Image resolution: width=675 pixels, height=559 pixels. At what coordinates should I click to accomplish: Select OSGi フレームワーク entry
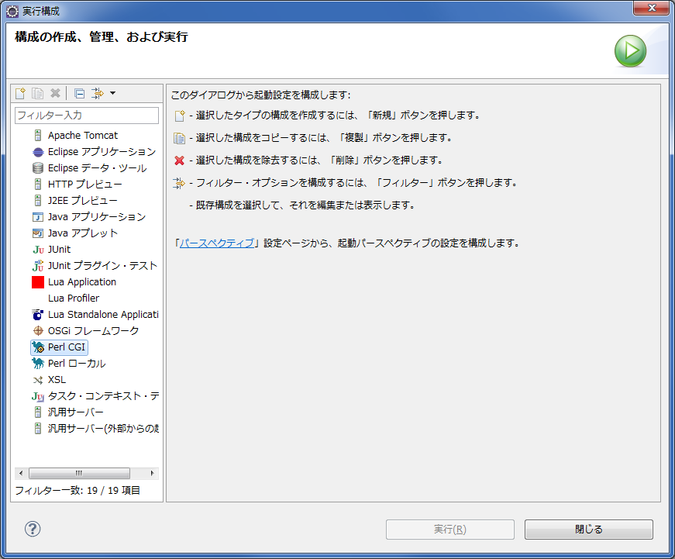click(x=94, y=331)
